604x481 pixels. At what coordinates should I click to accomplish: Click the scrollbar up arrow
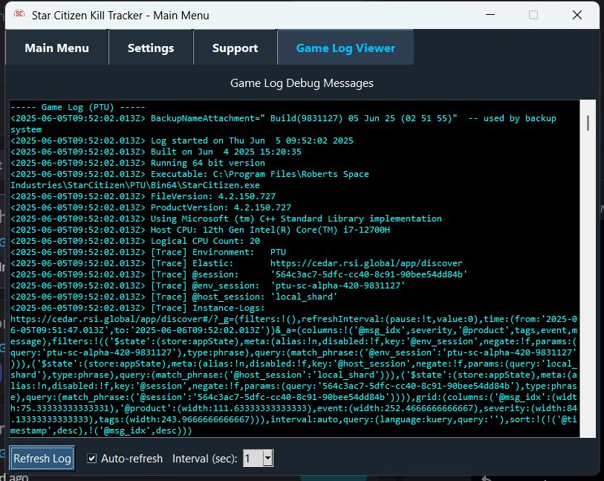(589, 106)
